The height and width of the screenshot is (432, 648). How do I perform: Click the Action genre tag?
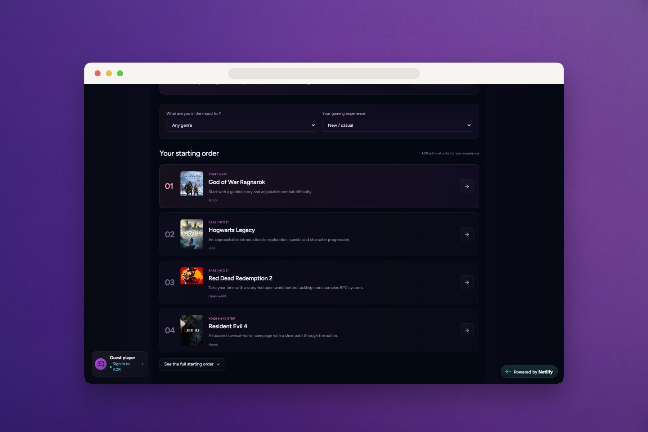click(213, 200)
